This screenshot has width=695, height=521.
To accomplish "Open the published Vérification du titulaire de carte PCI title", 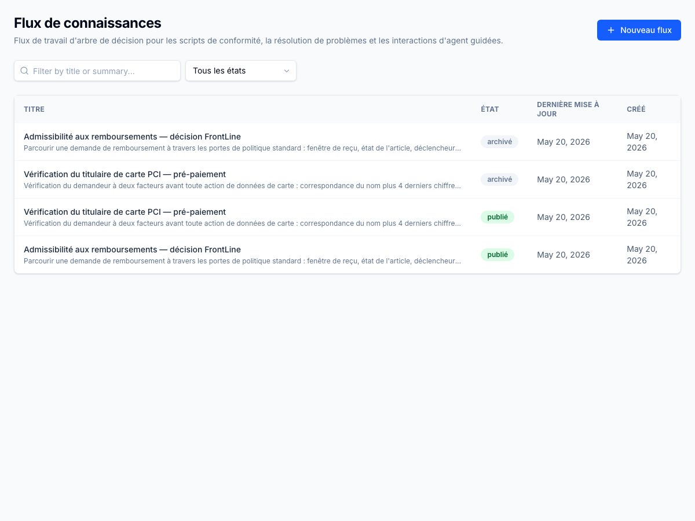I will tap(125, 212).
